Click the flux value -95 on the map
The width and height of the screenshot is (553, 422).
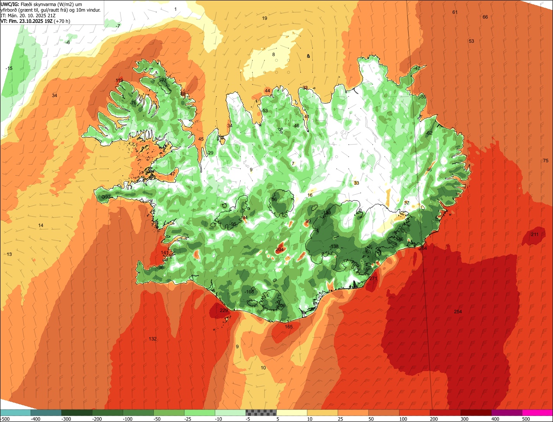pyautogui.click(x=233, y=224)
